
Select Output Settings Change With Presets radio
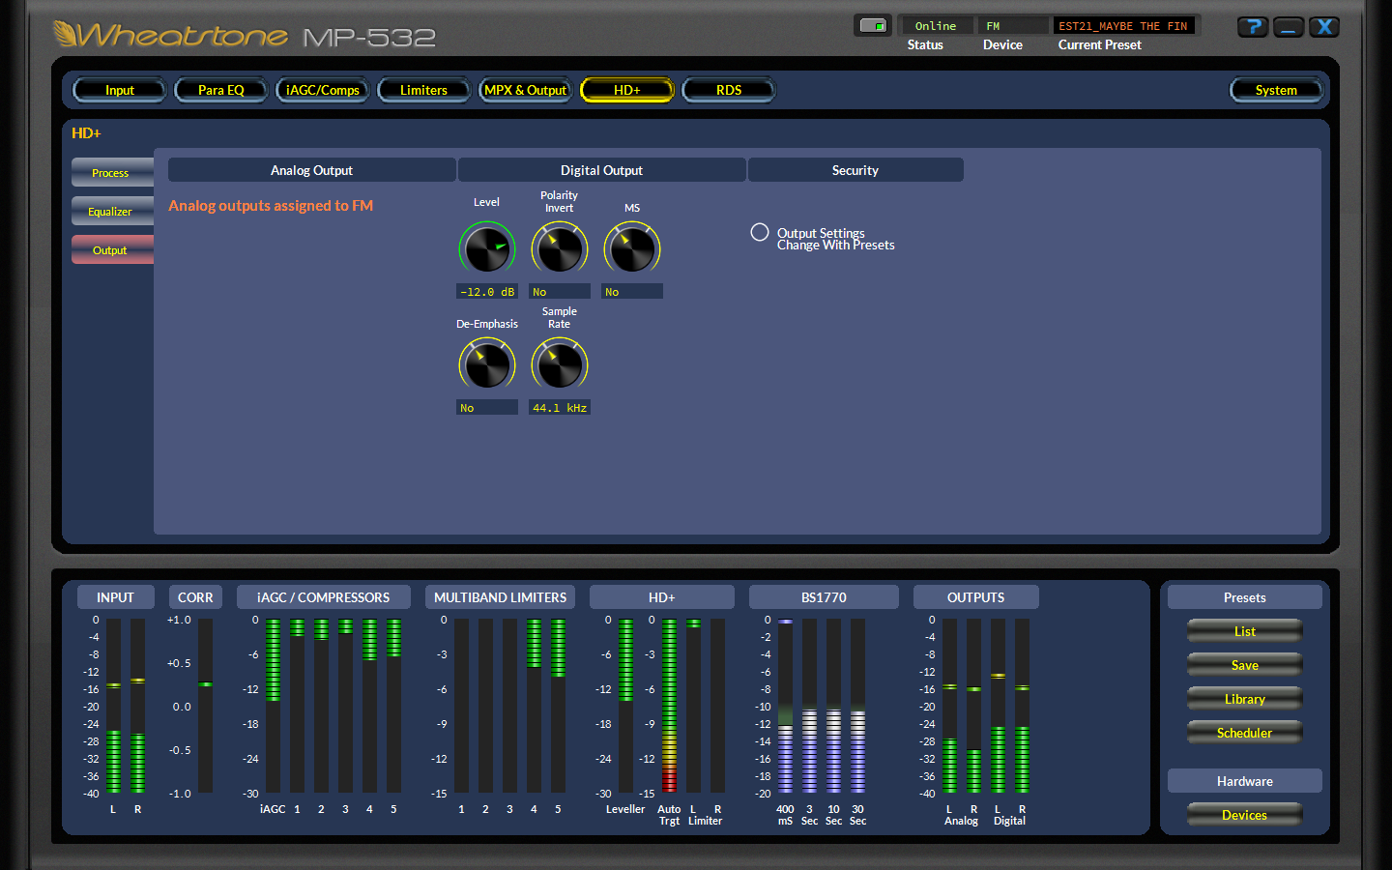tap(760, 232)
